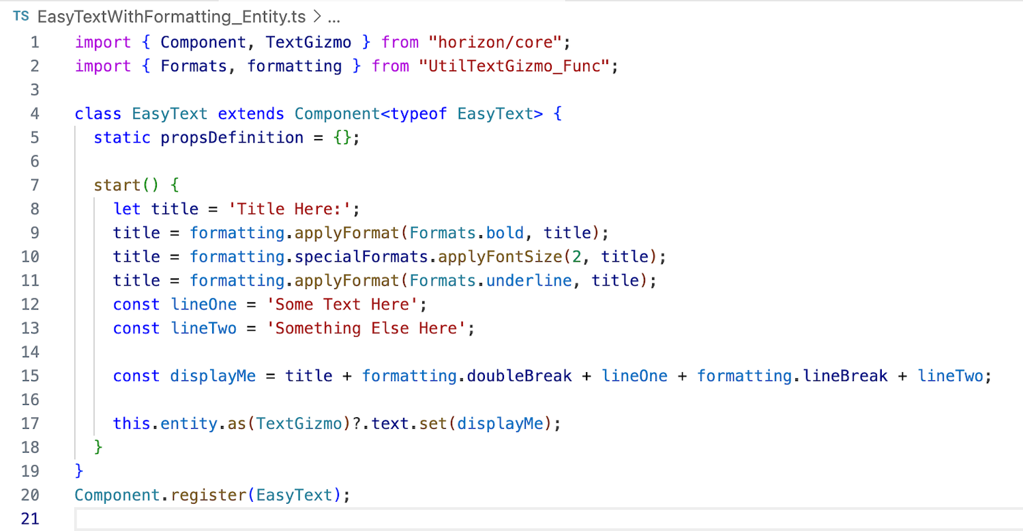Screen dimensions: 1023x531
Task: Click TextGizmo inside as() on line 17
Action: (x=299, y=424)
